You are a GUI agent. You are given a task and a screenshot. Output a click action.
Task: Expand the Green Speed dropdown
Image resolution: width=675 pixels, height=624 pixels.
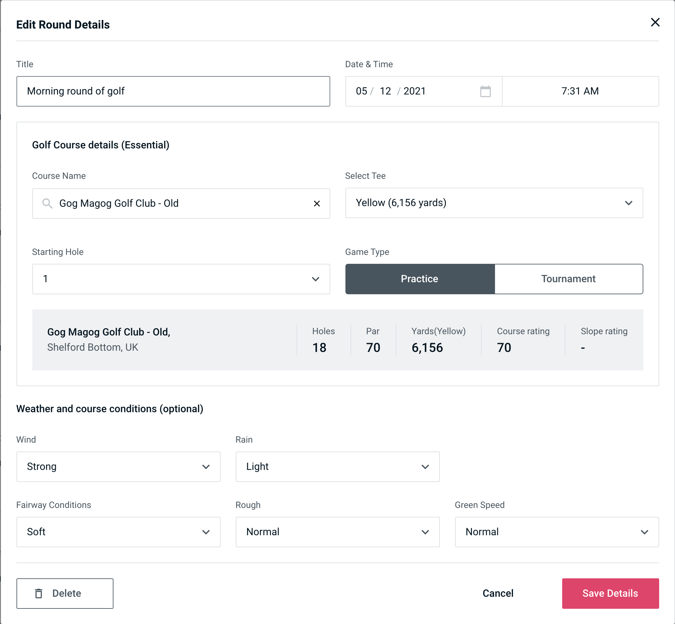point(556,532)
